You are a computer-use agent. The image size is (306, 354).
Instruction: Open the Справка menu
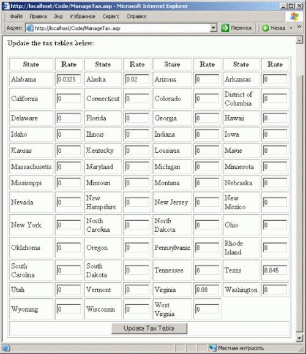point(136,16)
